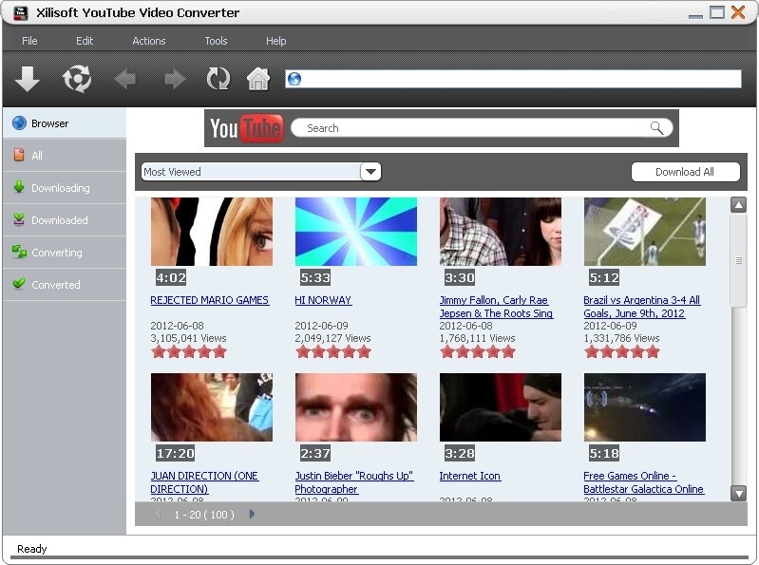Go to next page of results arrow
The height and width of the screenshot is (565, 759).
click(252, 514)
